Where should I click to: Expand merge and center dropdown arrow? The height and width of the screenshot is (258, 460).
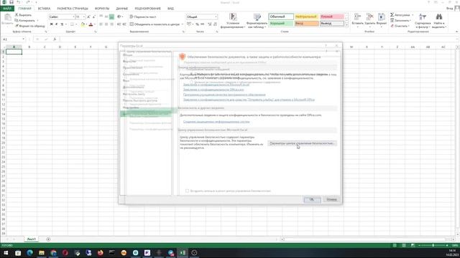tap(182, 24)
